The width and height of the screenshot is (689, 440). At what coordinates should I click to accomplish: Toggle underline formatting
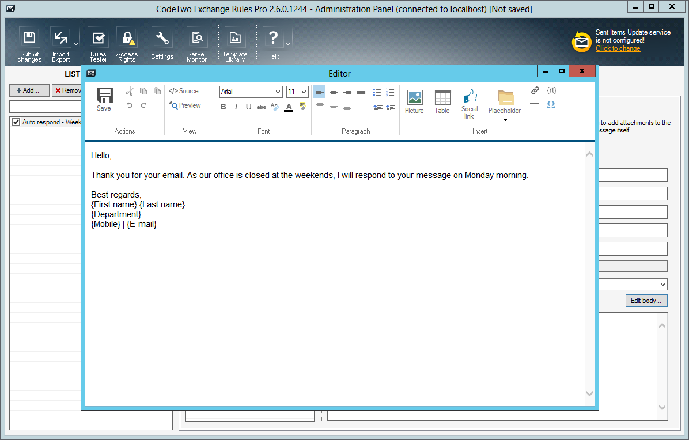249,107
